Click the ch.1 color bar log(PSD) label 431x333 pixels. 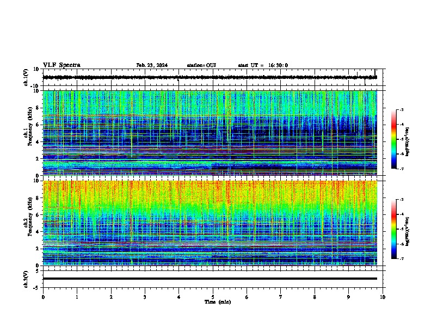coord(408,142)
